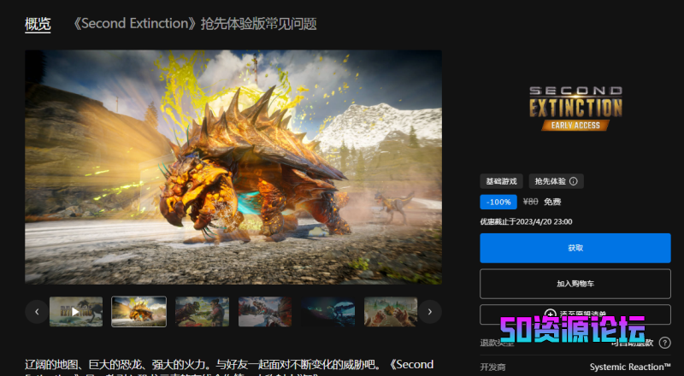Viewport: 684px width, 376px height.
Task: Click the refund help question mark icon
Action: click(664, 343)
